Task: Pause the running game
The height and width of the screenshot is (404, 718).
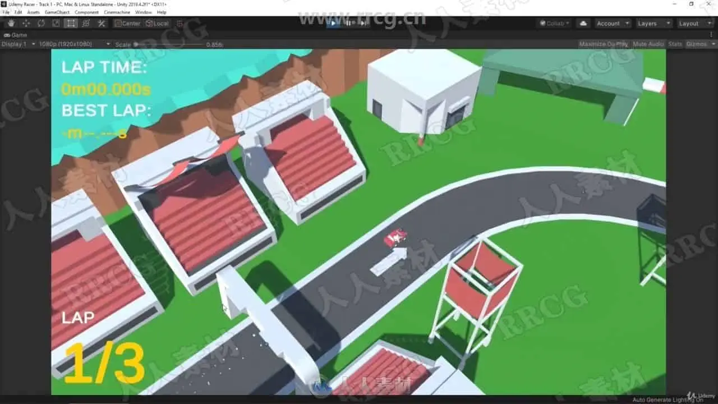Action: pyautogui.click(x=348, y=23)
